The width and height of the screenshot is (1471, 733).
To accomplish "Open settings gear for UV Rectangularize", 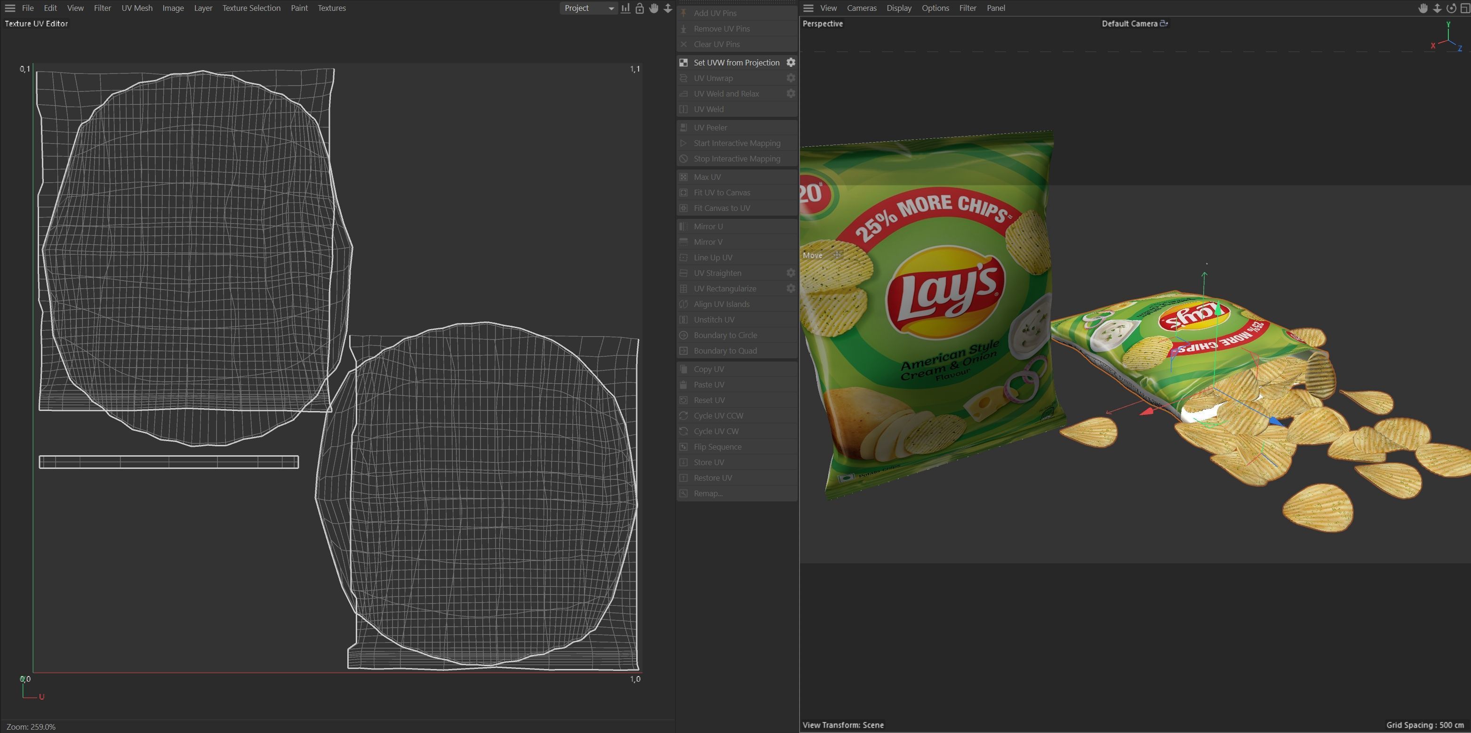I will coord(791,289).
